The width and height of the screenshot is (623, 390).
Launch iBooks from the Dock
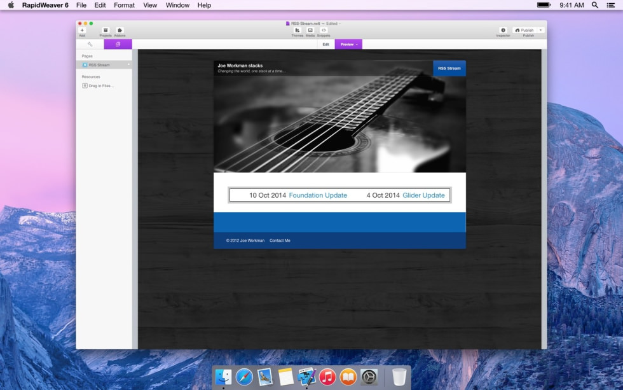point(348,377)
